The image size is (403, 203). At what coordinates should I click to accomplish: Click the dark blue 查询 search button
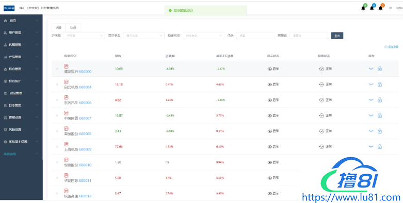pos(337,36)
